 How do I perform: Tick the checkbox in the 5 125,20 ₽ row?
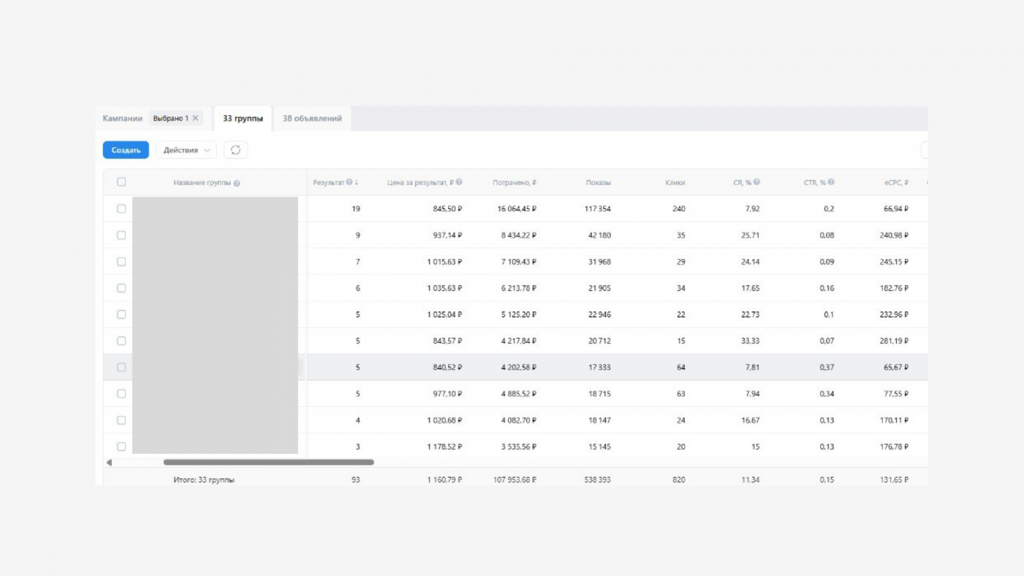[x=122, y=315]
